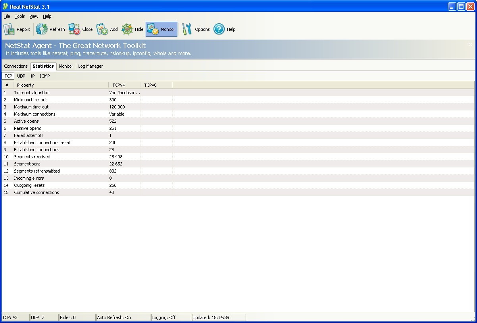Screen dimensions: 477x323
Task: Click the UDP: 7 status bar entry
Action: 44,317
